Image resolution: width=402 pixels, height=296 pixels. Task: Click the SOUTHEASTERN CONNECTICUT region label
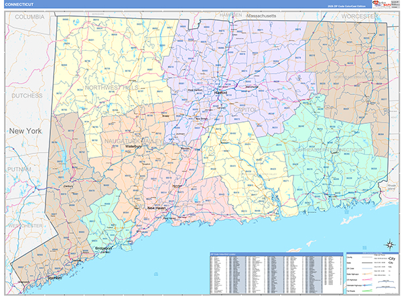tap(328, 150)
